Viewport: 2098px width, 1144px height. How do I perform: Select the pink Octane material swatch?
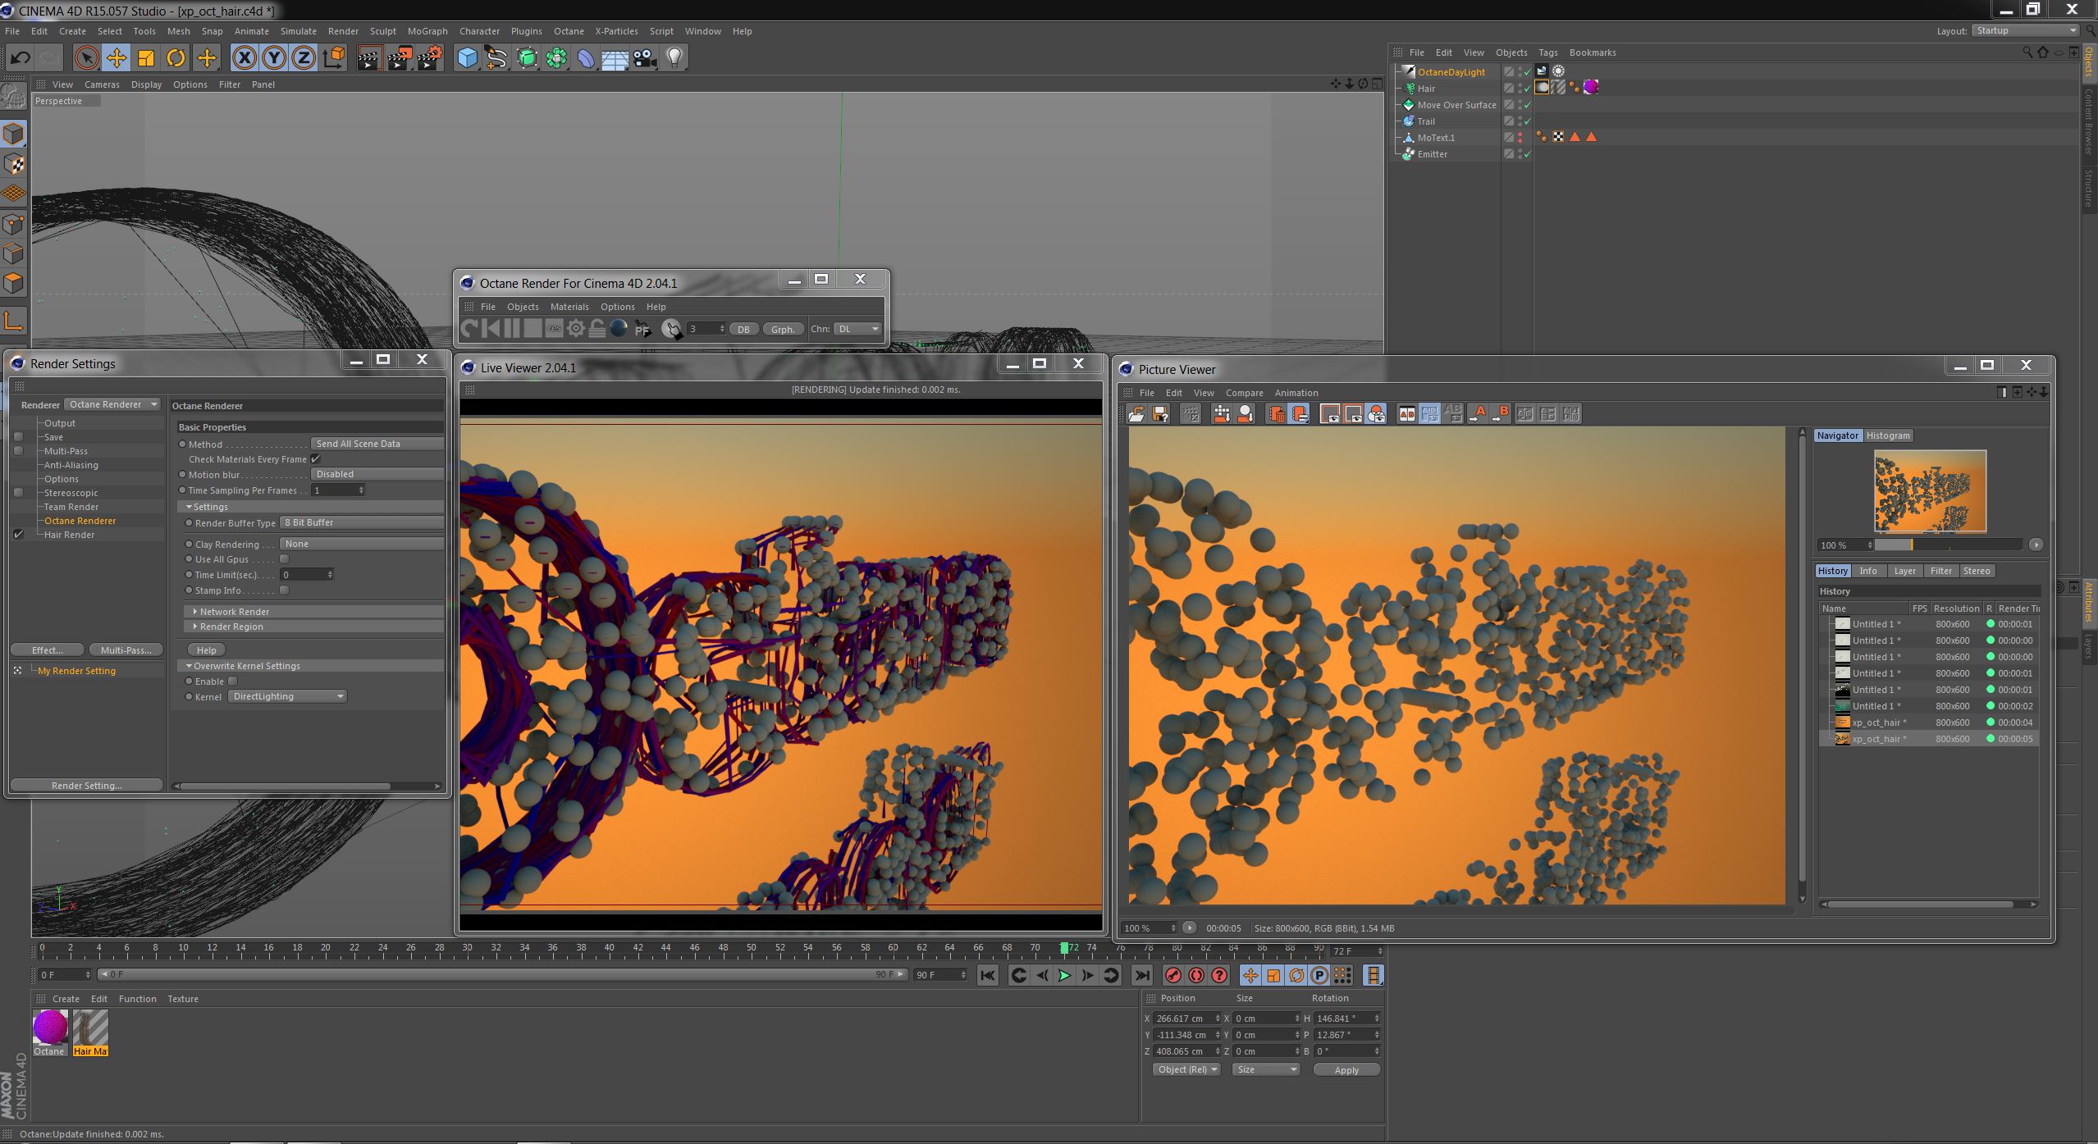(x=50, y=1027)
